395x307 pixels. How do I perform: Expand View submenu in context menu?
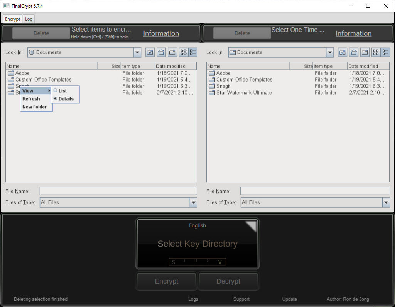coord(36,91)
